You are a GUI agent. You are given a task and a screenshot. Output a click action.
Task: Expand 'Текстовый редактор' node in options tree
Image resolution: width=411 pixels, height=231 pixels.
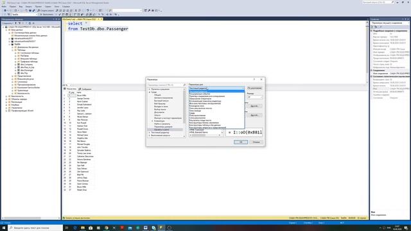(150, 133)
